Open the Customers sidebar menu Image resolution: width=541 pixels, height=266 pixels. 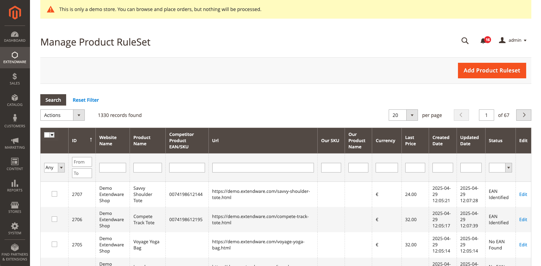tap(15, 122)
